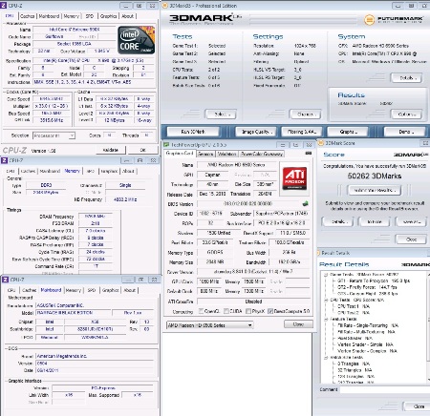Screen dimensions: 430x416
Task: Click the 3DMark Score window title icon
Action: pyautogui.click(x=321, y=143)
